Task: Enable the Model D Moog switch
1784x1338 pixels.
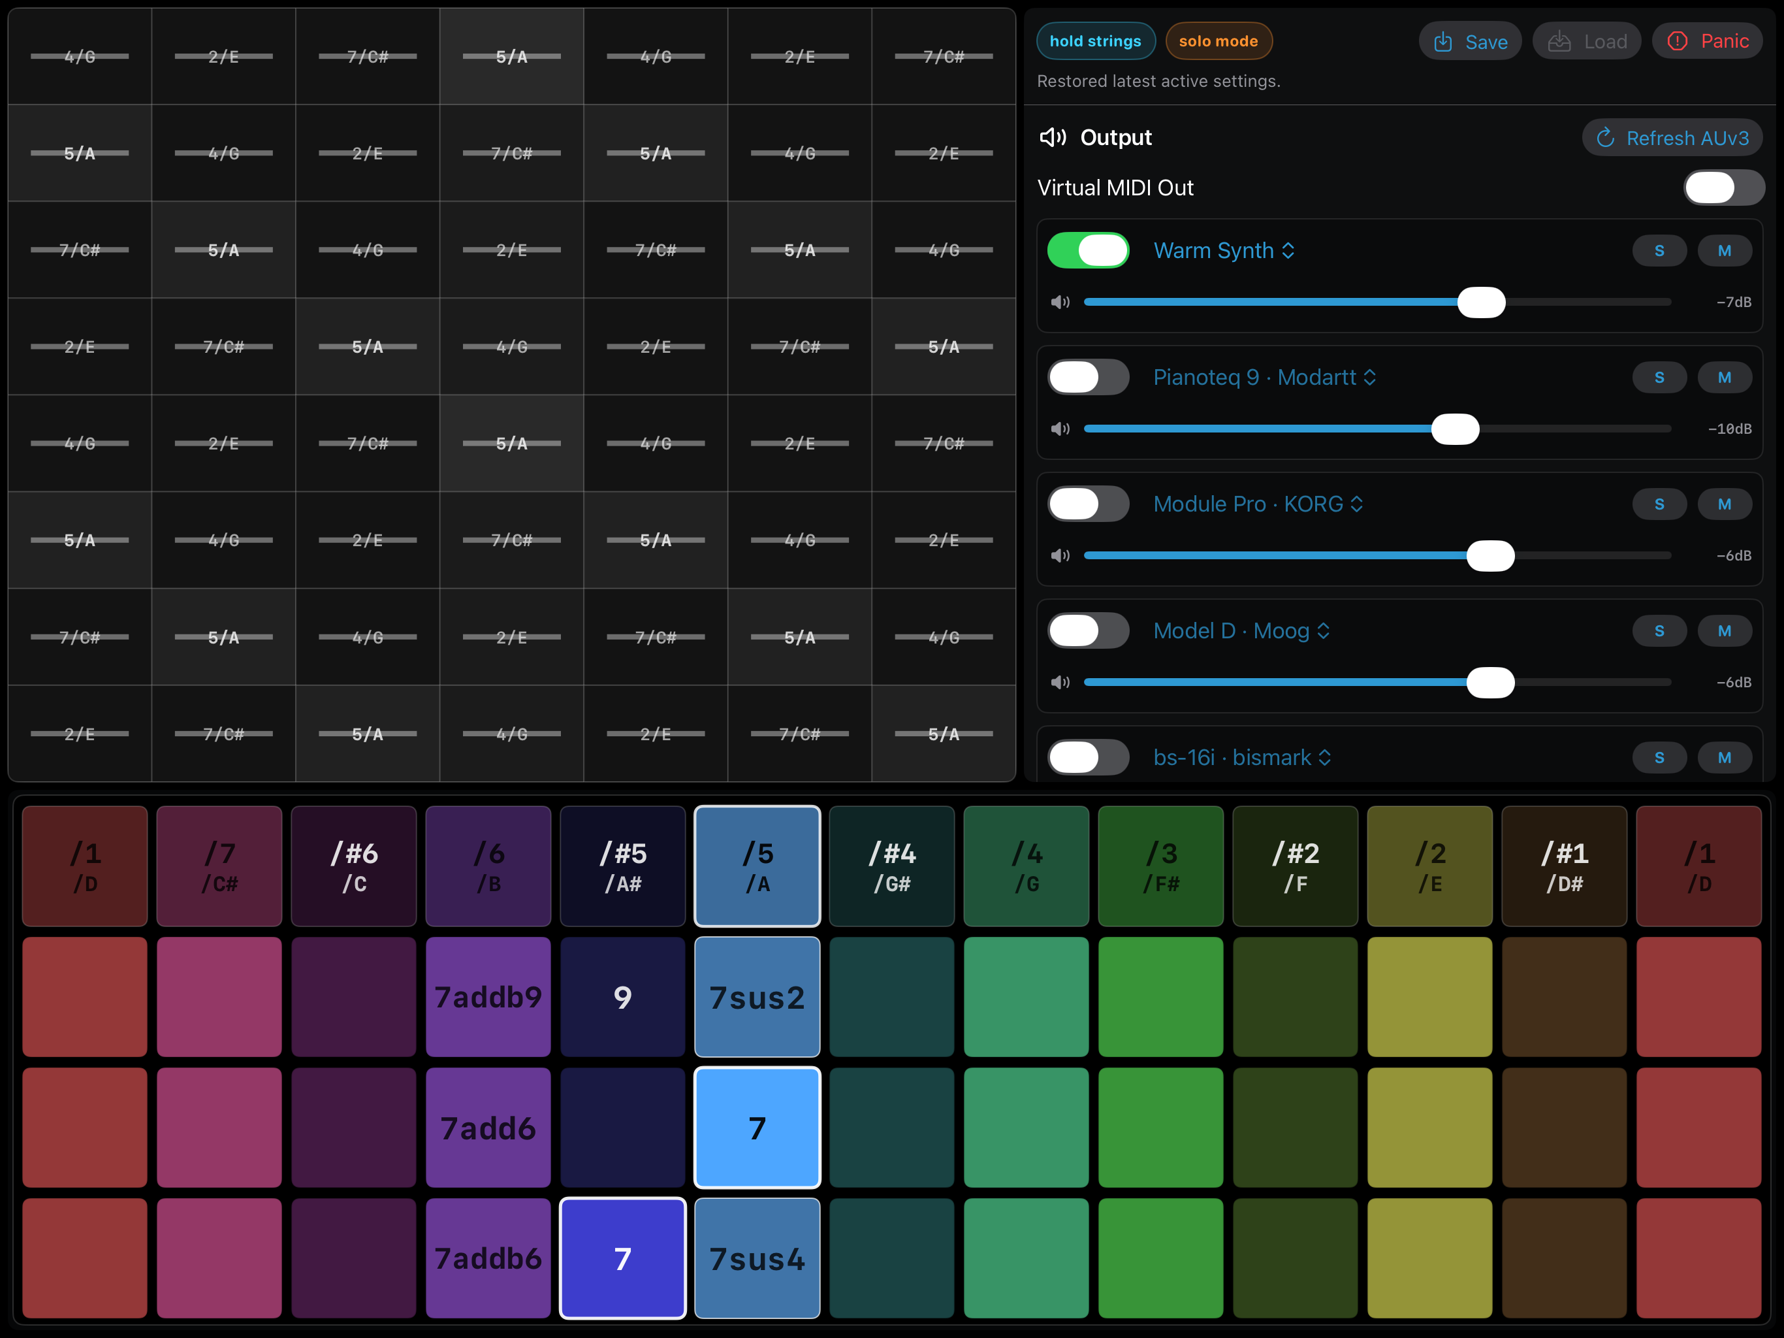Action: click(x=1088, y=630)
